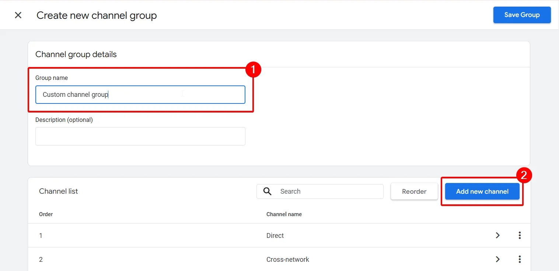Image resolution: width=559 pixels, height=271 pixels.
Task: Click the Description (optional) text box
Action: pyautogui.click(x=140, y=136)
